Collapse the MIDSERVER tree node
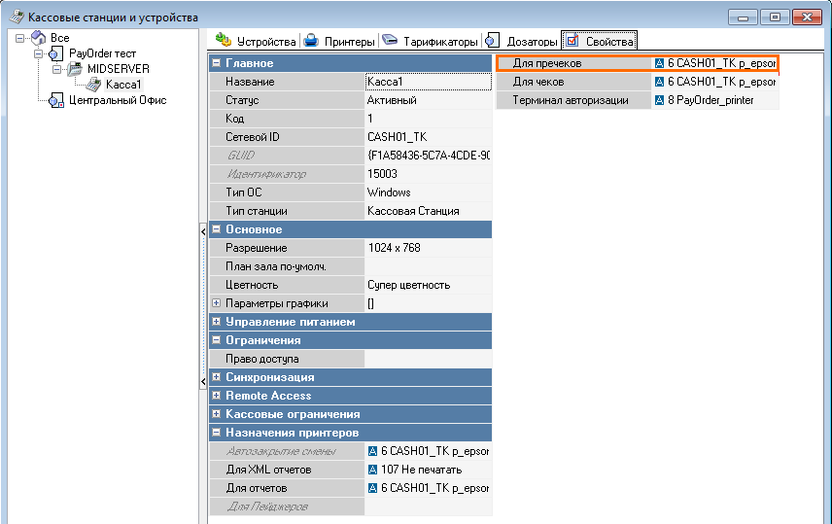The width and height of the screenshot is (832, 524). (x=55, y=69)
